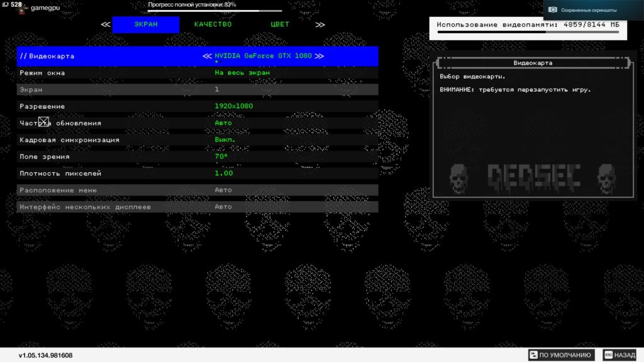Click the gamegpu profile avatar
644x362 pixels.
23,8
